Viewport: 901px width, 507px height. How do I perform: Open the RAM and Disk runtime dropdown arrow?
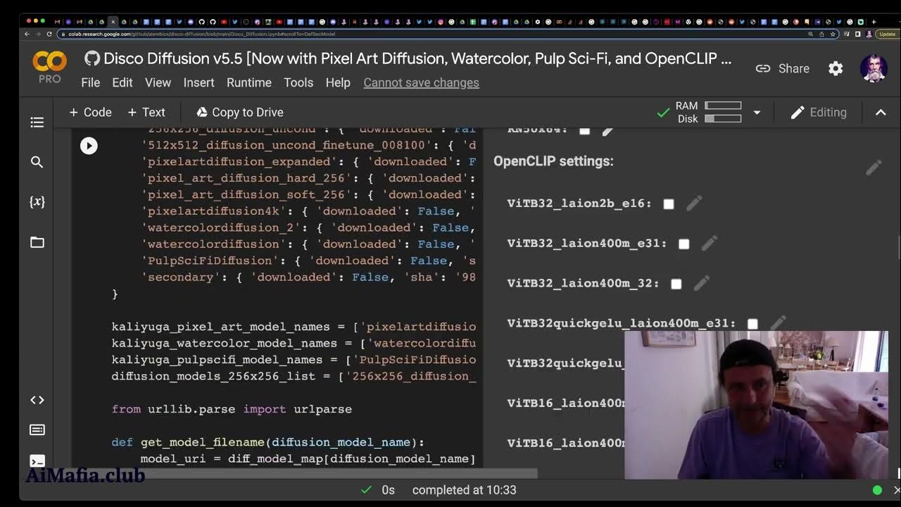pos(757,113)
